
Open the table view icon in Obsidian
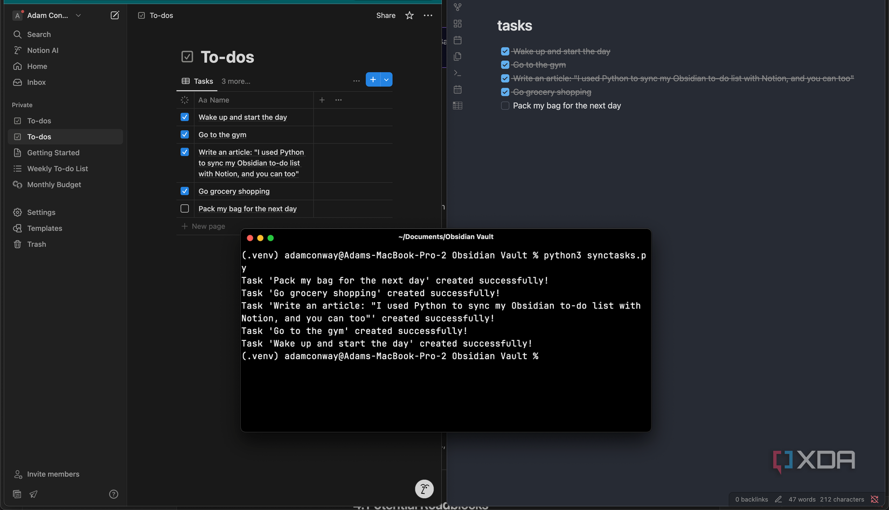[x=457, y=106]
